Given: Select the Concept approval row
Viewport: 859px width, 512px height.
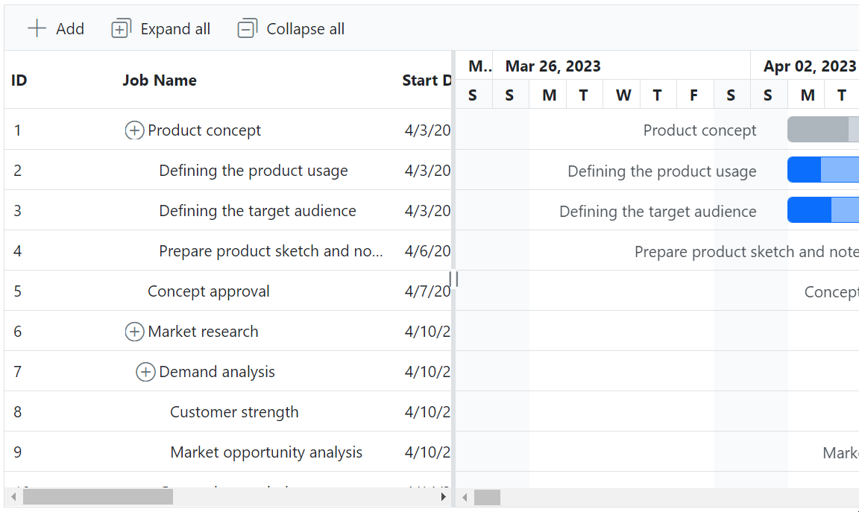Looking at the screenshot, I should 209,291.
